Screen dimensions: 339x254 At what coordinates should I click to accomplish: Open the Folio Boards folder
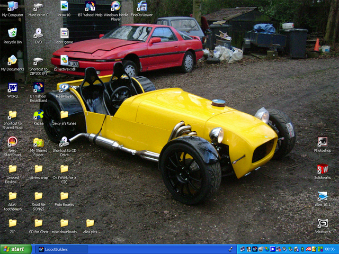pyautogui.click(x=64, y=199)
